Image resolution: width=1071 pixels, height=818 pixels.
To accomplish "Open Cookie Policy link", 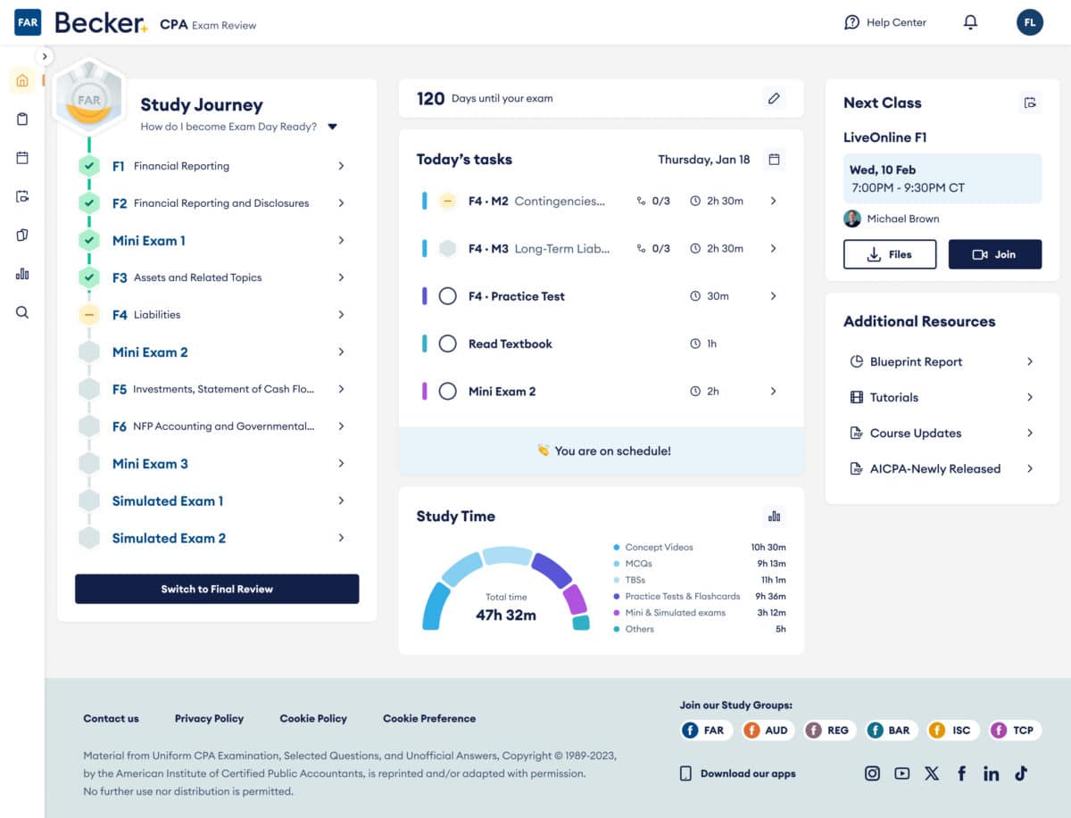I will [313, 718].
